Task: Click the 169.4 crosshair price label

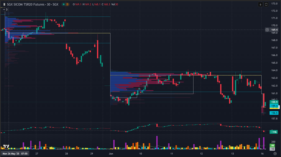Action: [x=274, y=30]
